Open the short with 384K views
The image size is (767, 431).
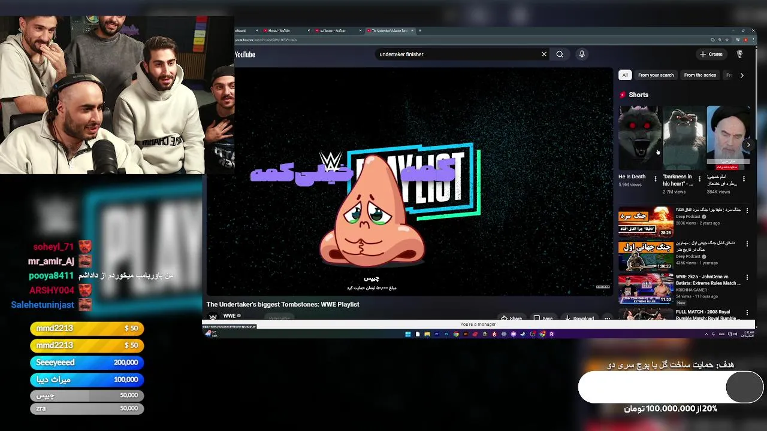point(728,138)
